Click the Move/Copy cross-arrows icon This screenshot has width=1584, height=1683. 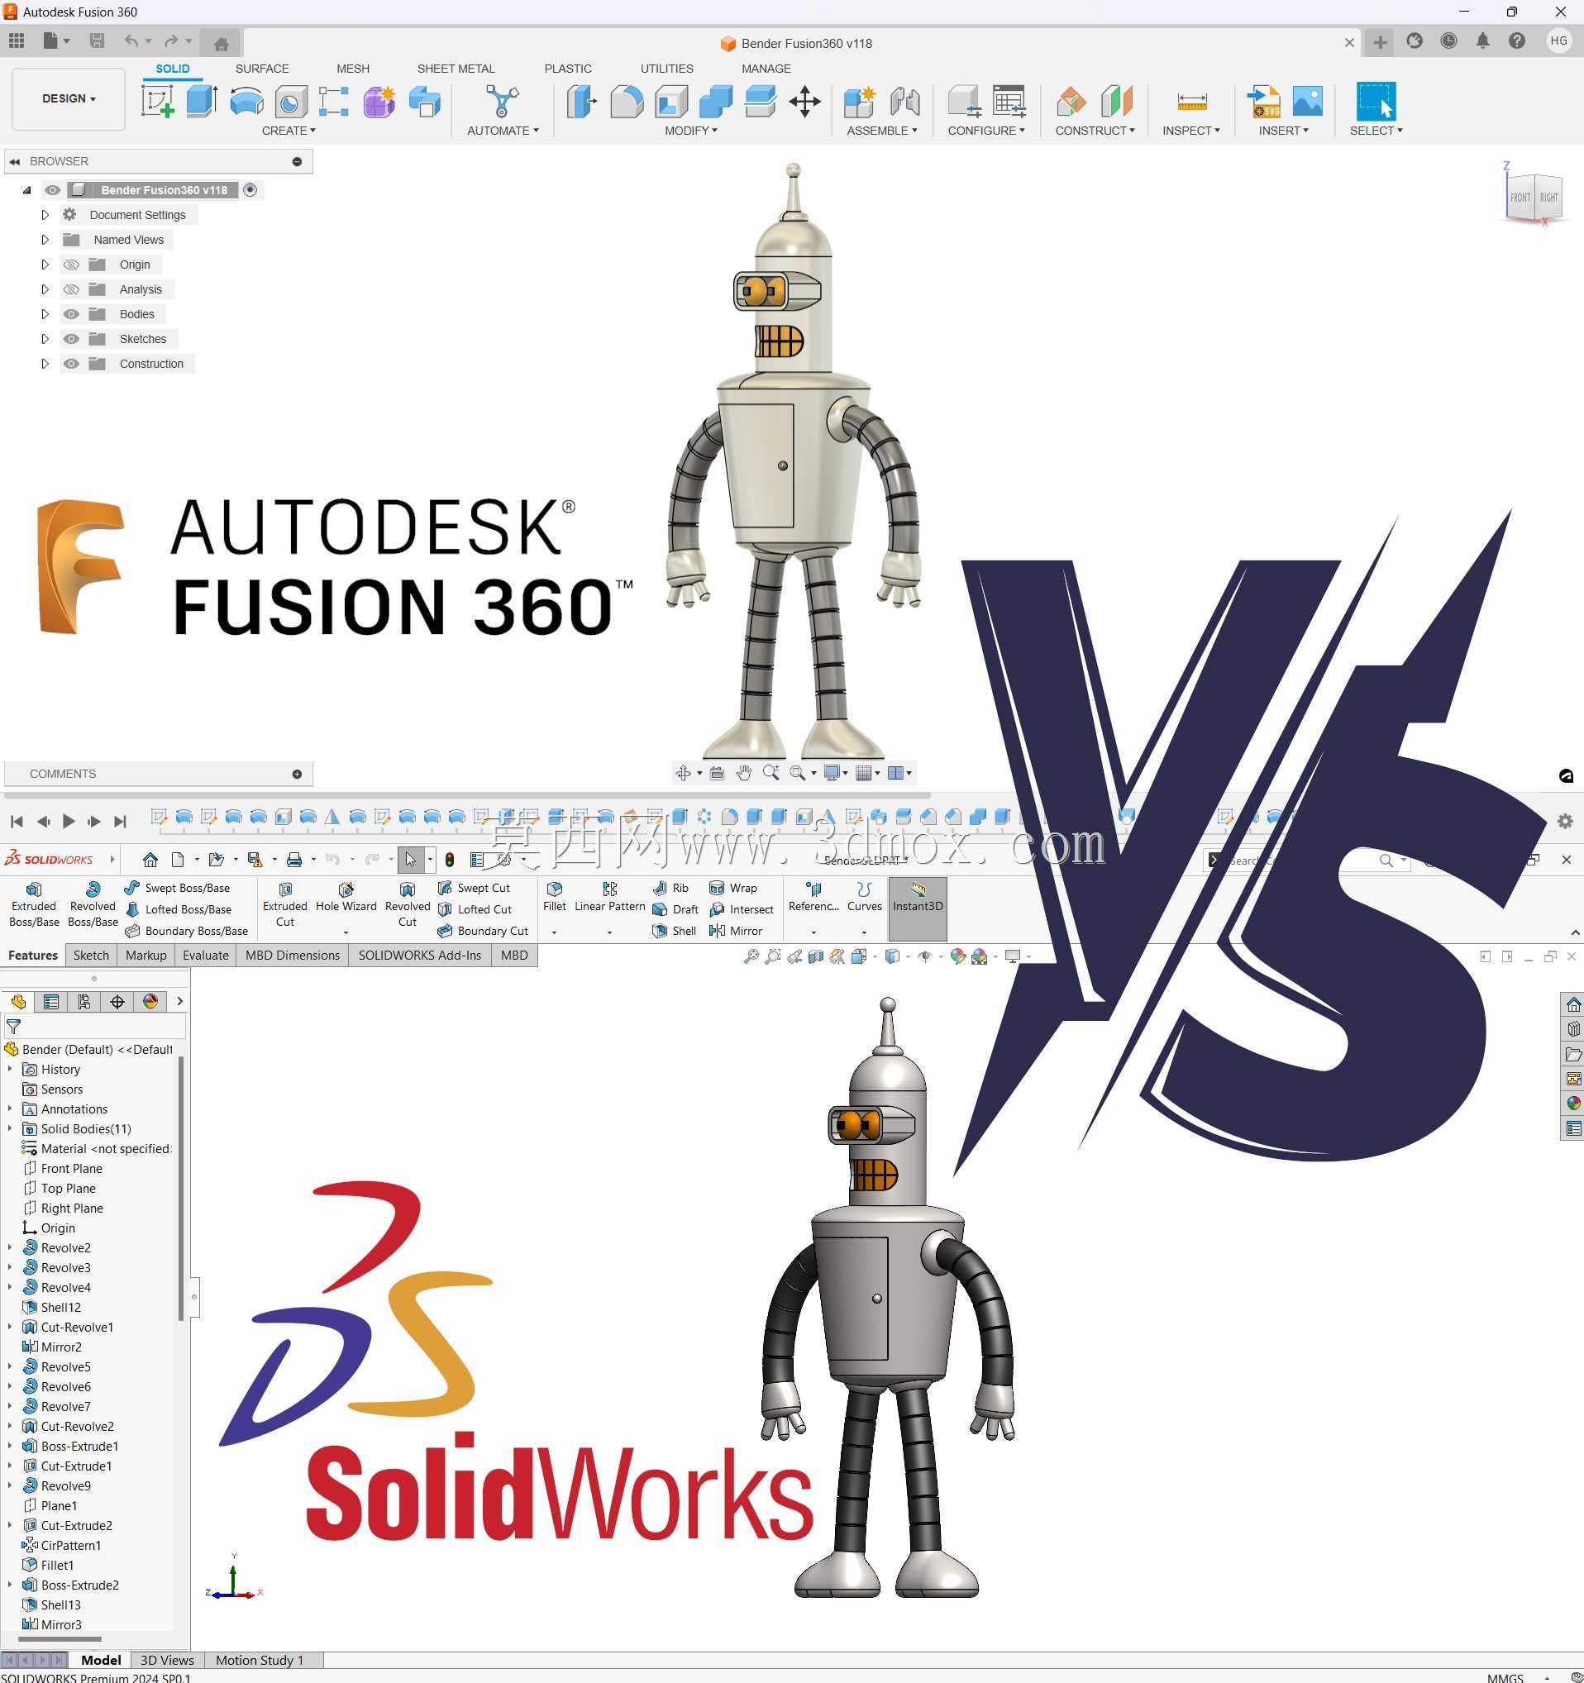[804, 102]
